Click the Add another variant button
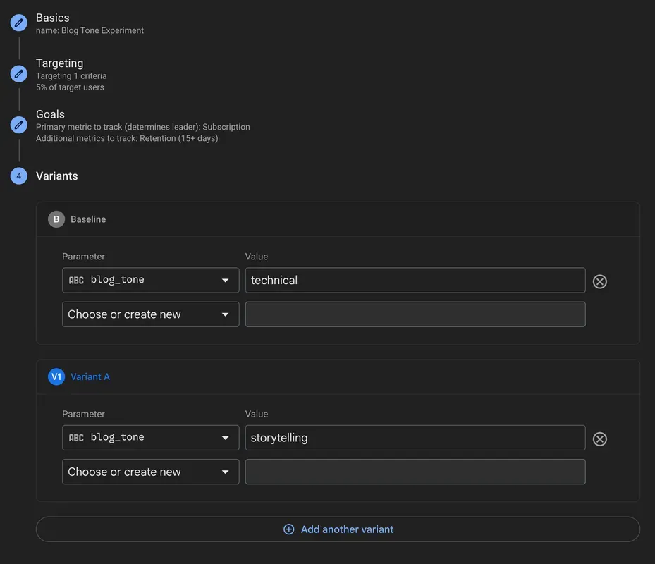This screenshot has height=564, width=655. pyautogui.click(x=338, y=528)
